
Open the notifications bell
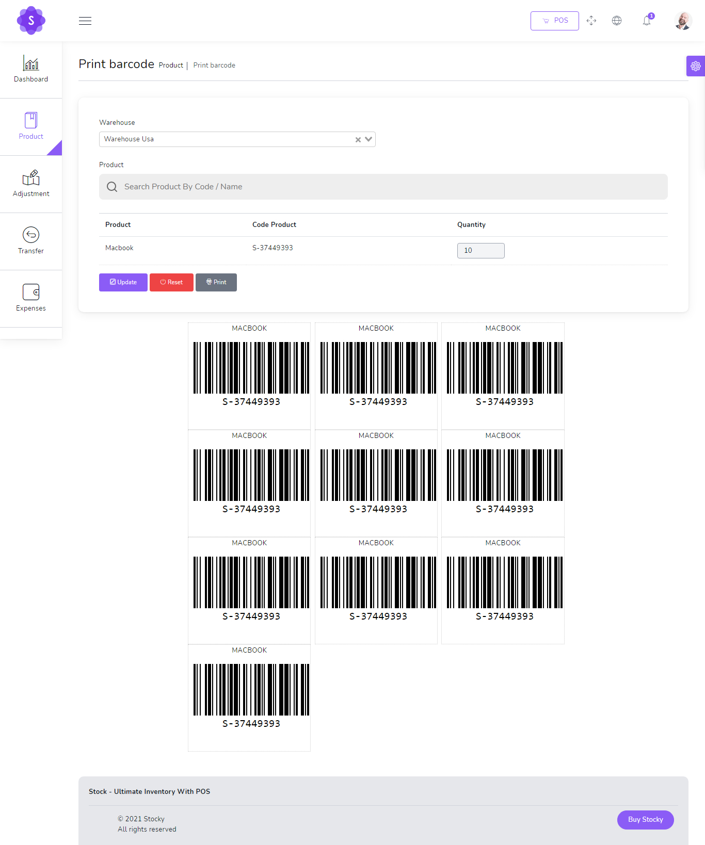click(647, 21)
